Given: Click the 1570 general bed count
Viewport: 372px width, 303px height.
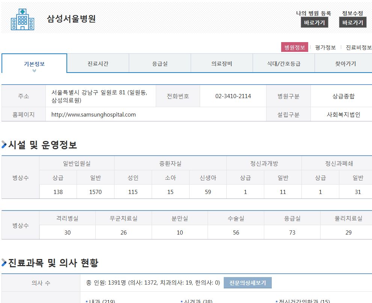Looking at the screenshot, I should (95, 192).
